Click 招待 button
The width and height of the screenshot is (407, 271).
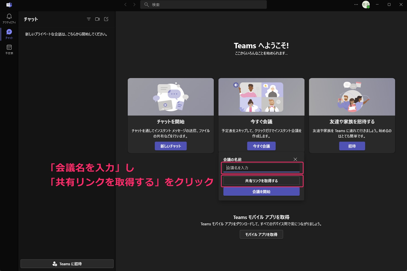coord(352,146)
